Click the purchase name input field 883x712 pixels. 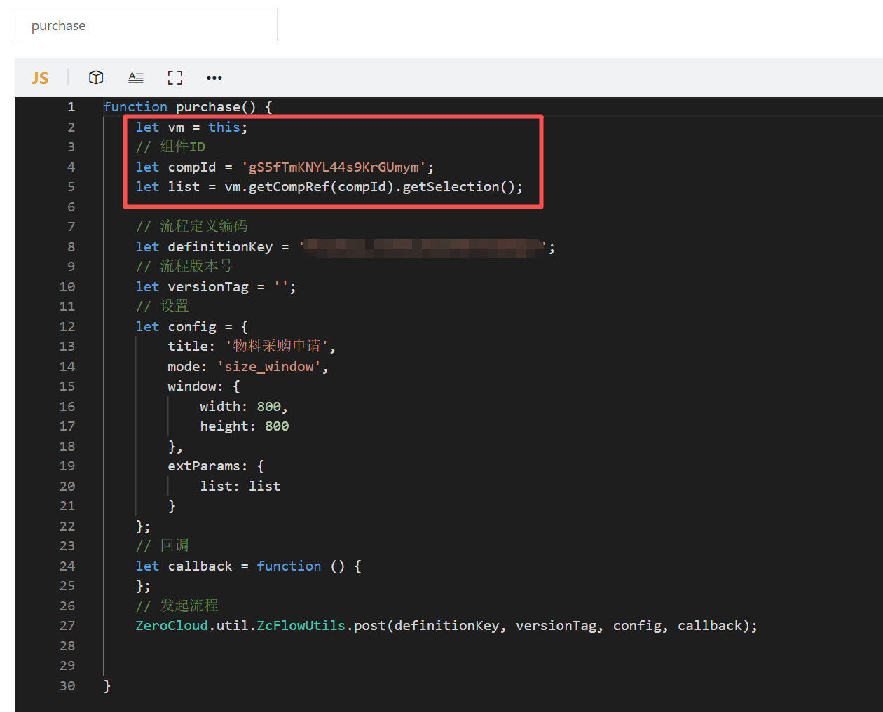pos(146,25)
